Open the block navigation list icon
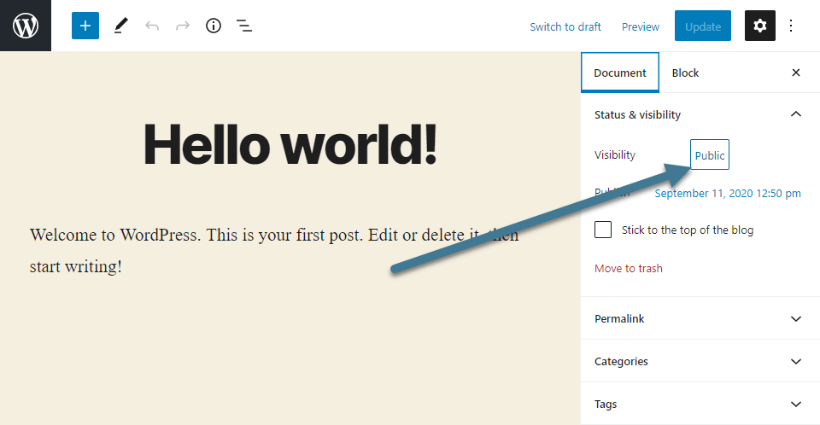Image resolution: width=820 pixels, height=425 pixels. coord(244,26)
